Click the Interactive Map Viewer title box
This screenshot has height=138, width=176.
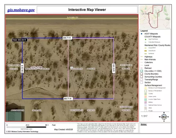click(87, 10)
